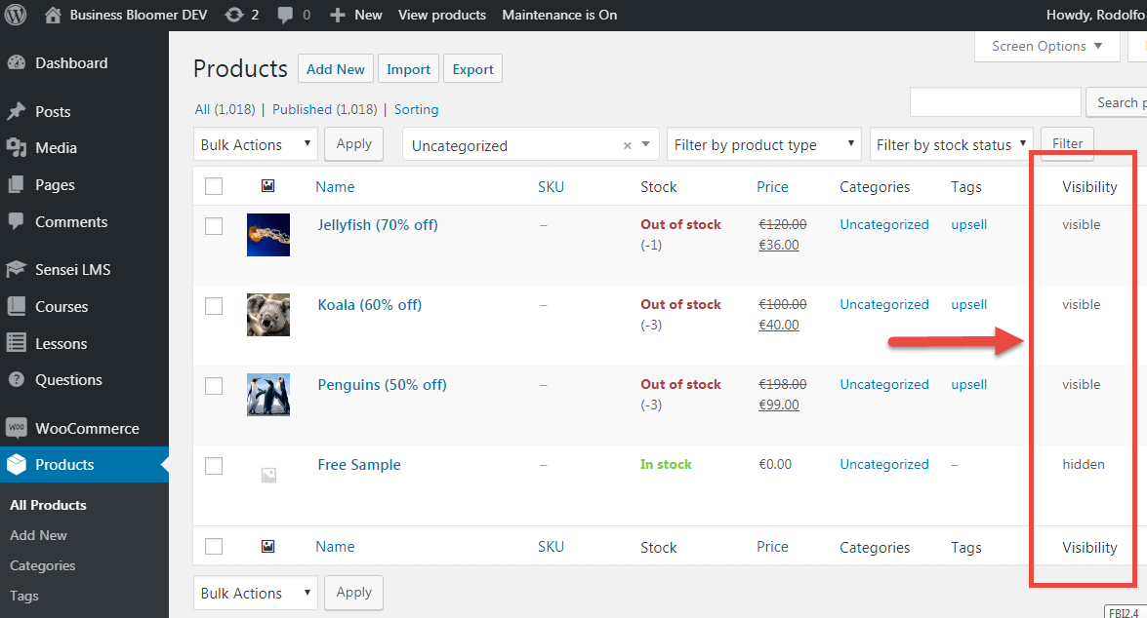Open the Screen Options panel
Image resolution: width=1147 pixels, height=618 pixels.
pos(1045,46)
